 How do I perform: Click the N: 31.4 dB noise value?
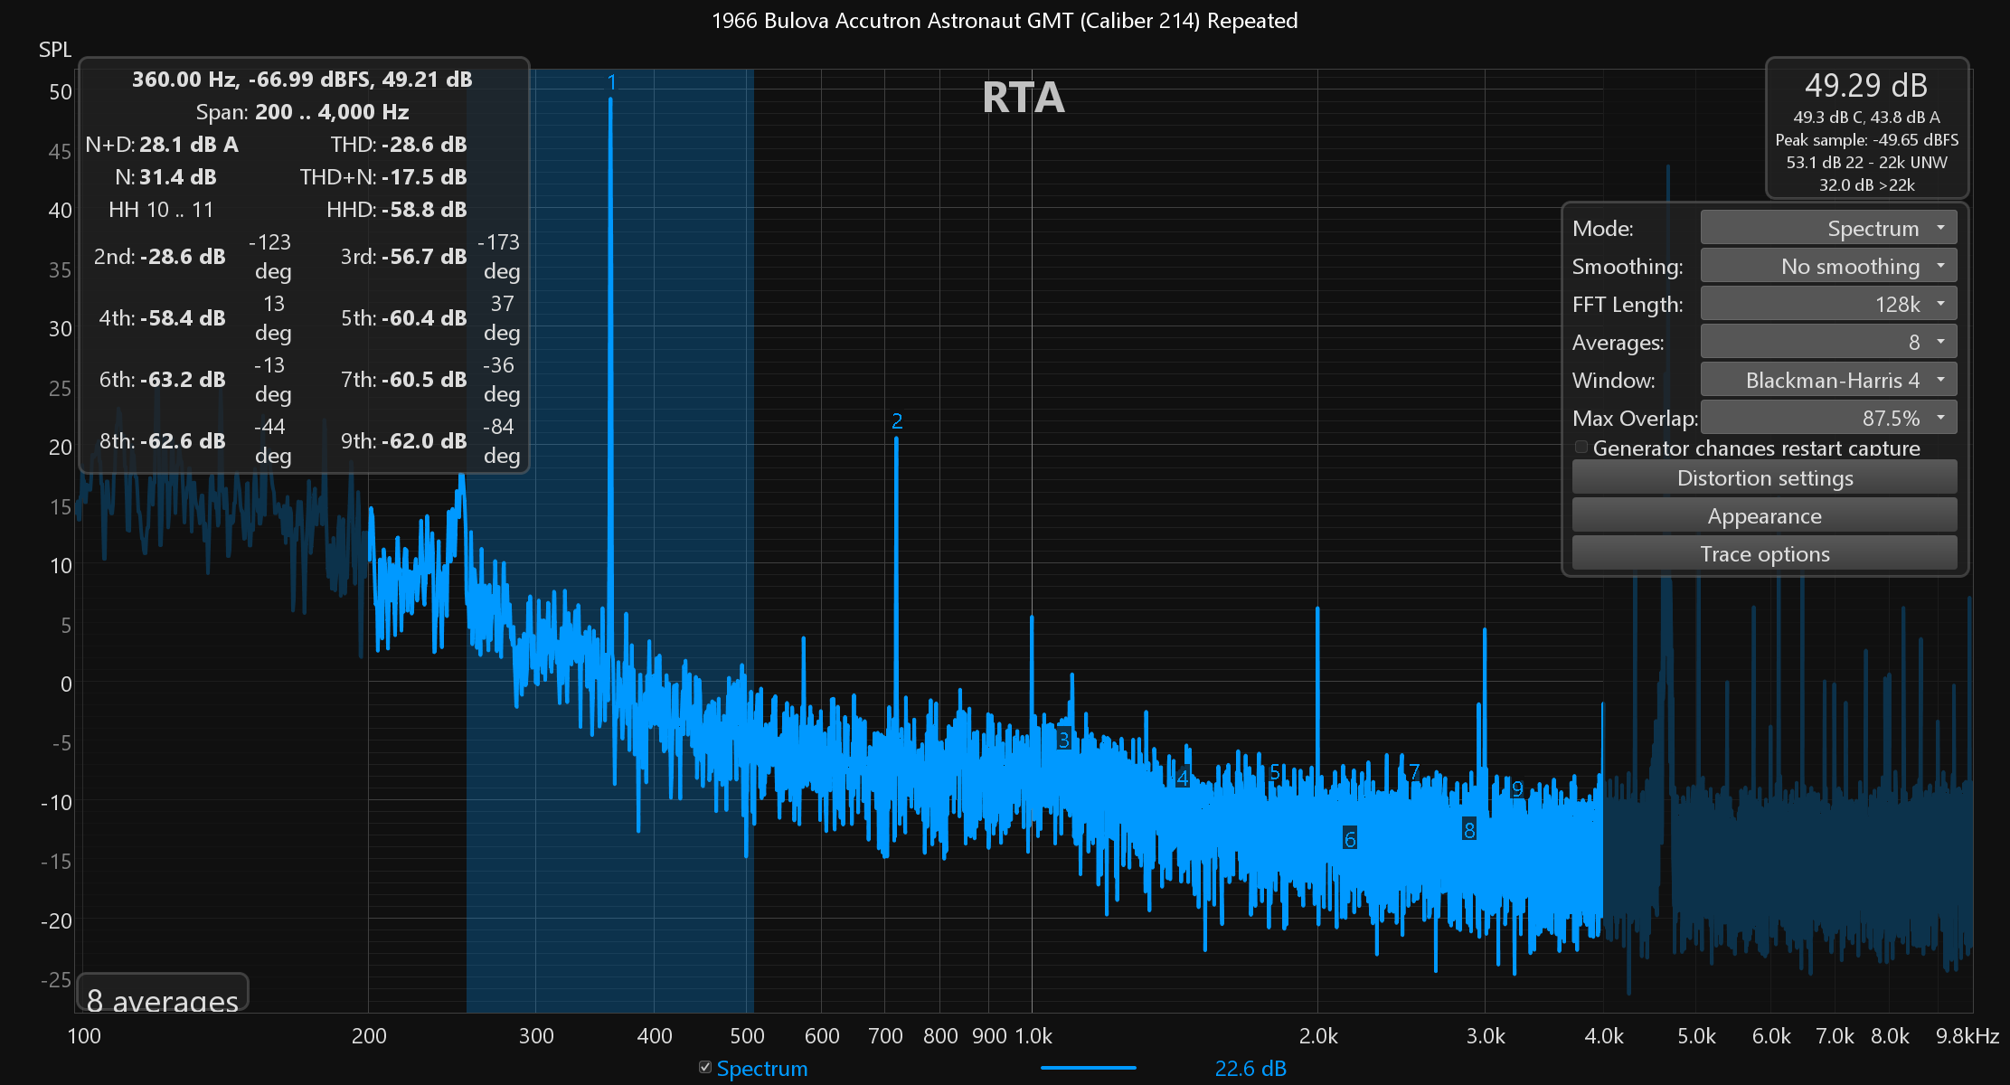pos(165,177)
